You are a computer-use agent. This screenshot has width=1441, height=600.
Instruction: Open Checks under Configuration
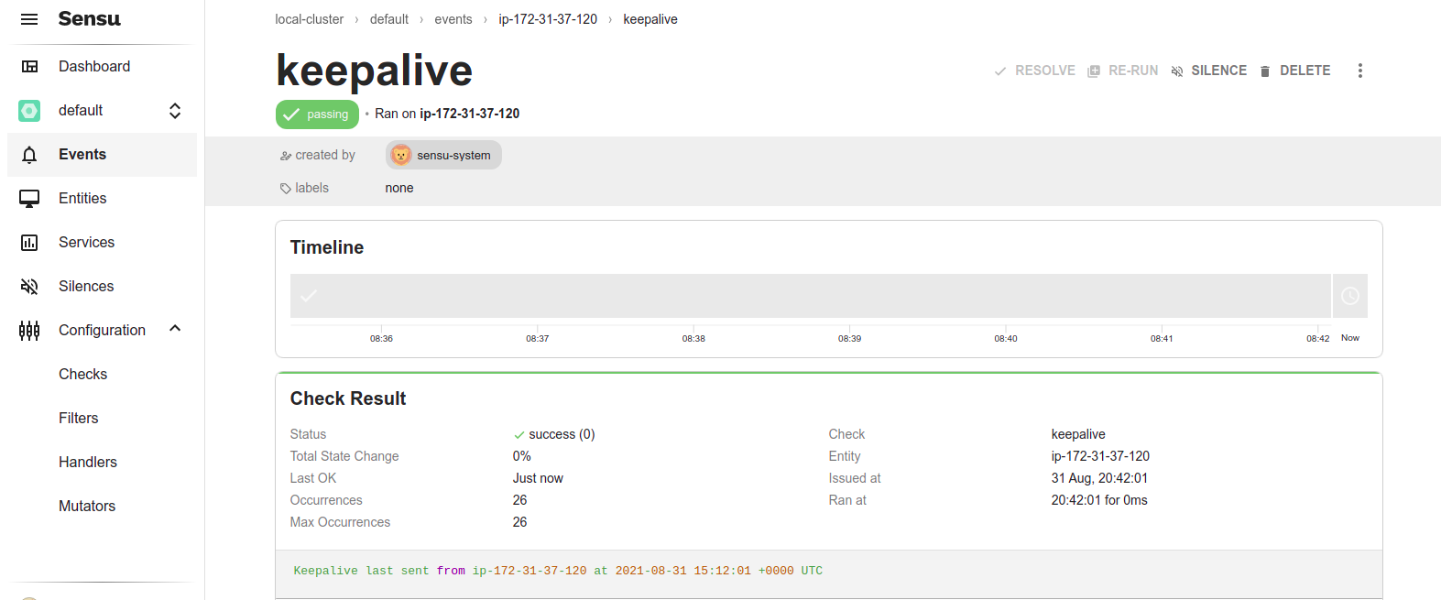click(82, 375)
